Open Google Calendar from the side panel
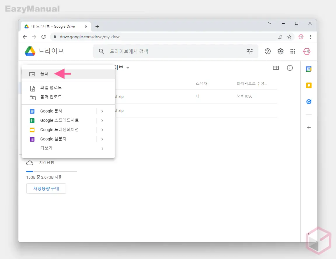 [309, 69]
